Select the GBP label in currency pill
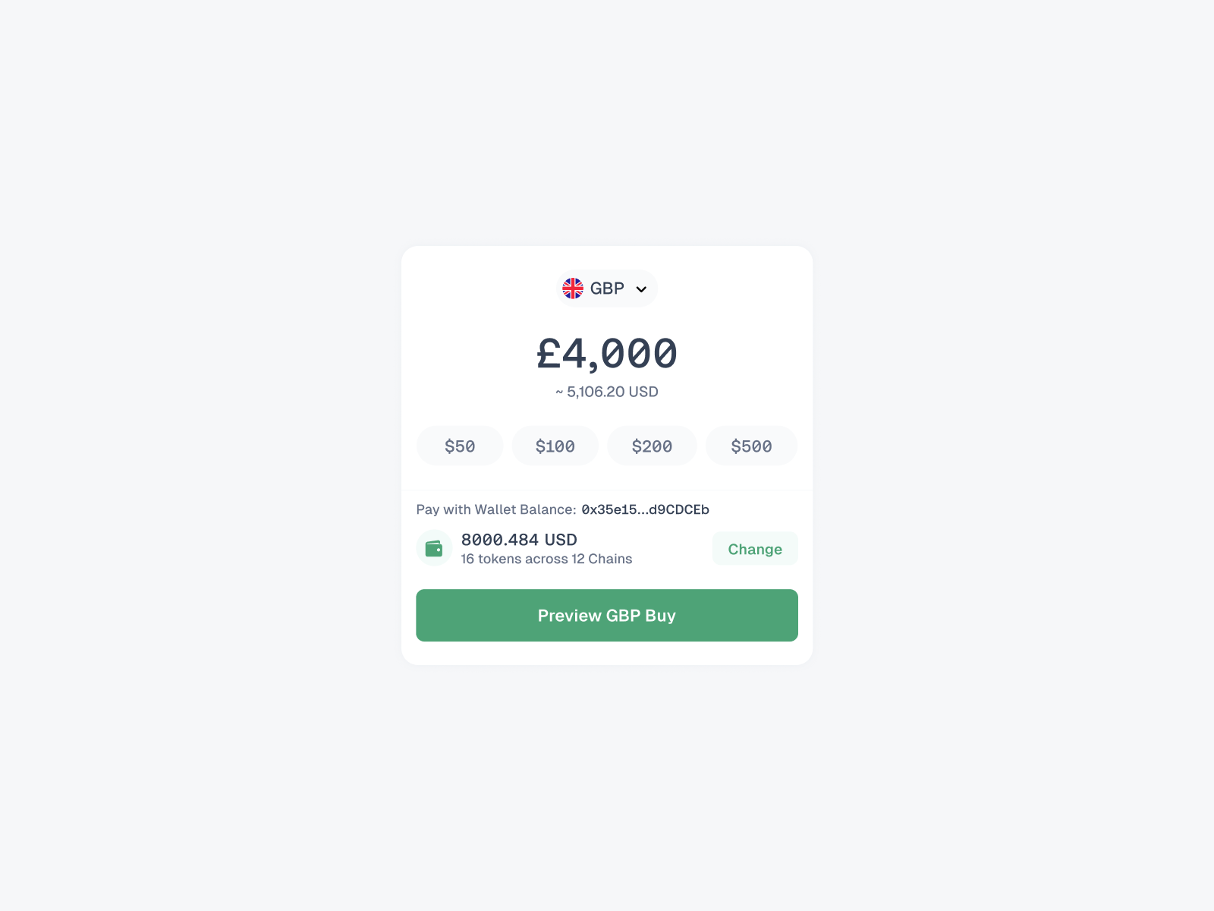1214x911 pixels. [607, 288]
